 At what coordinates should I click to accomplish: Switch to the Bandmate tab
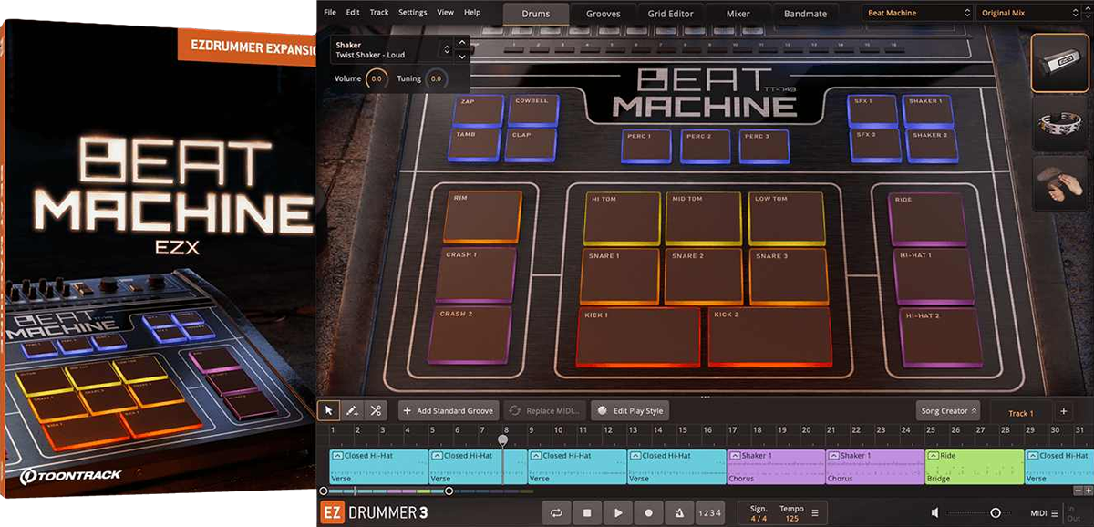(x=806, y=14)
